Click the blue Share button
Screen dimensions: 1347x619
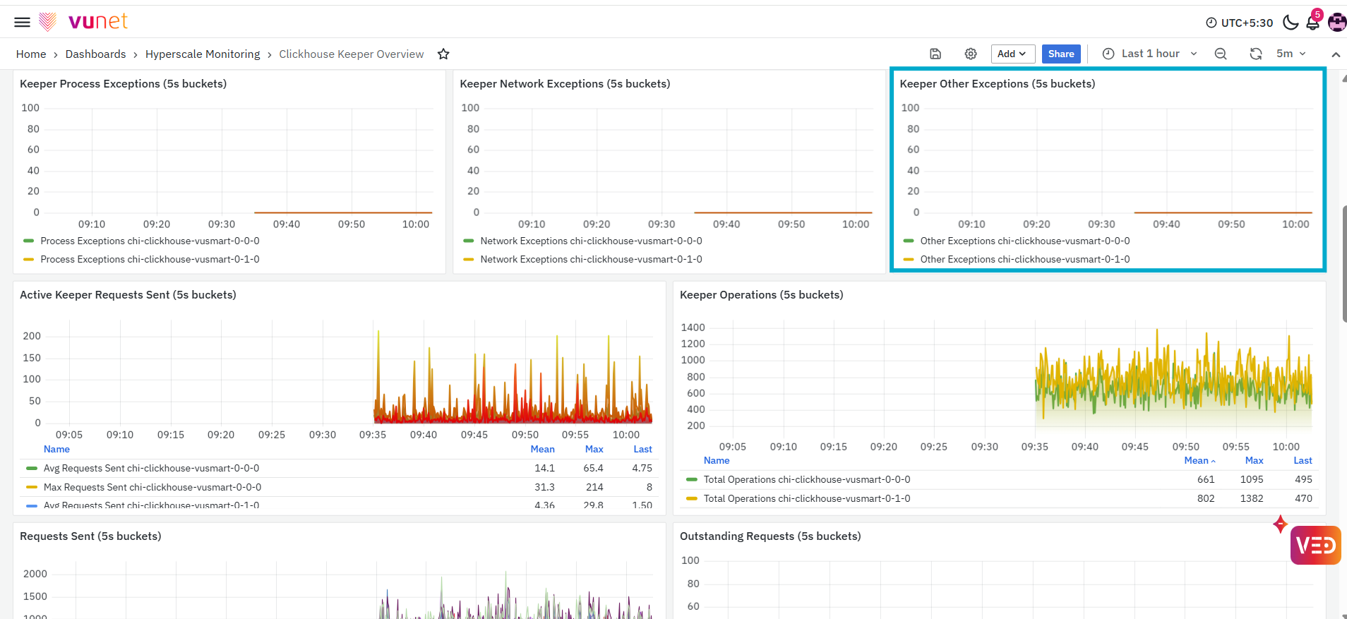1061,54
